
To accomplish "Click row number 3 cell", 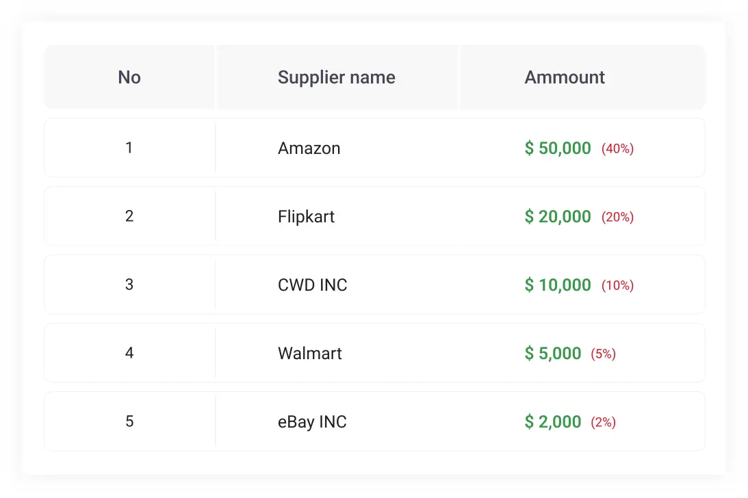I will click(129, 285).
